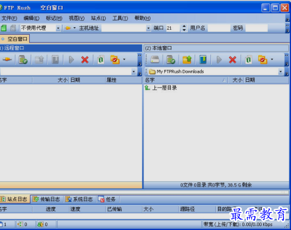The height and width of the screenshot is (230, 291).
Task: Switch to the 系统日志 tab
Action: point(79,199)
